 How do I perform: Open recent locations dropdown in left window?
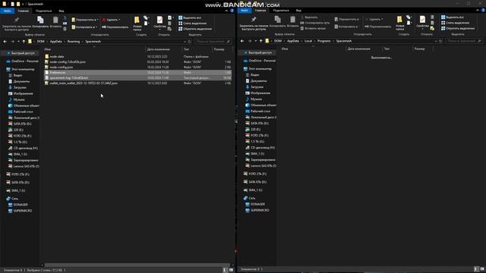[x=18, y=42]
